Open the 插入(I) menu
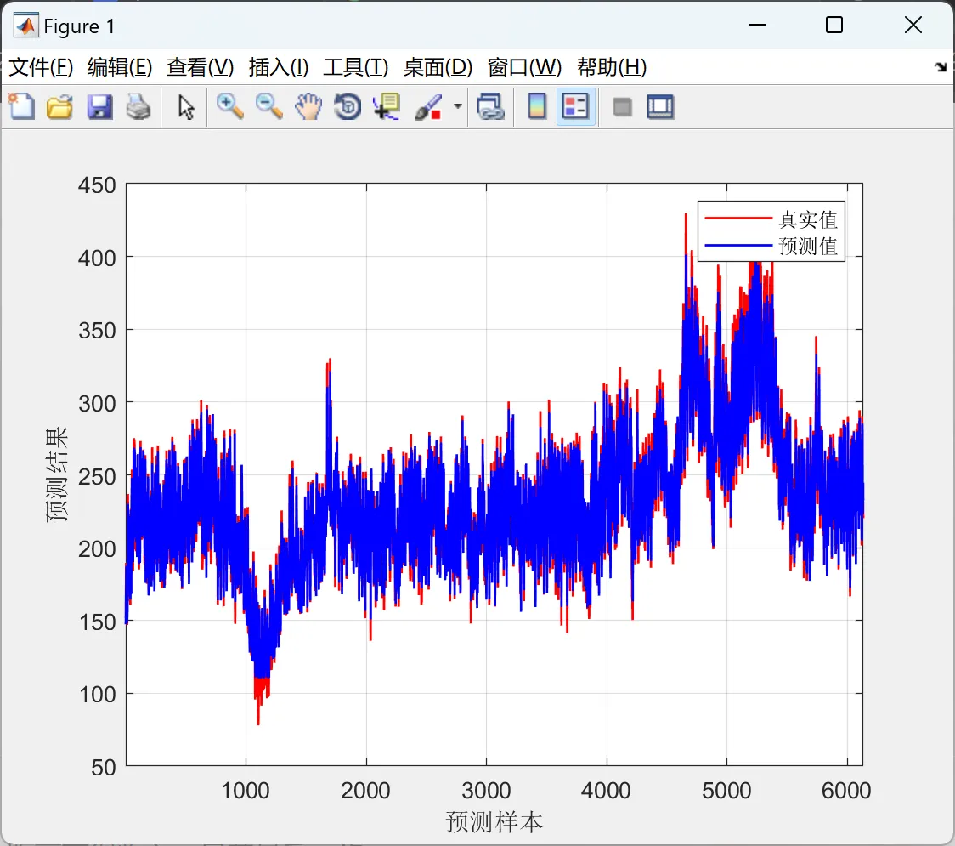955x846 pixels. pyautogui.click(x=279, y=66)
